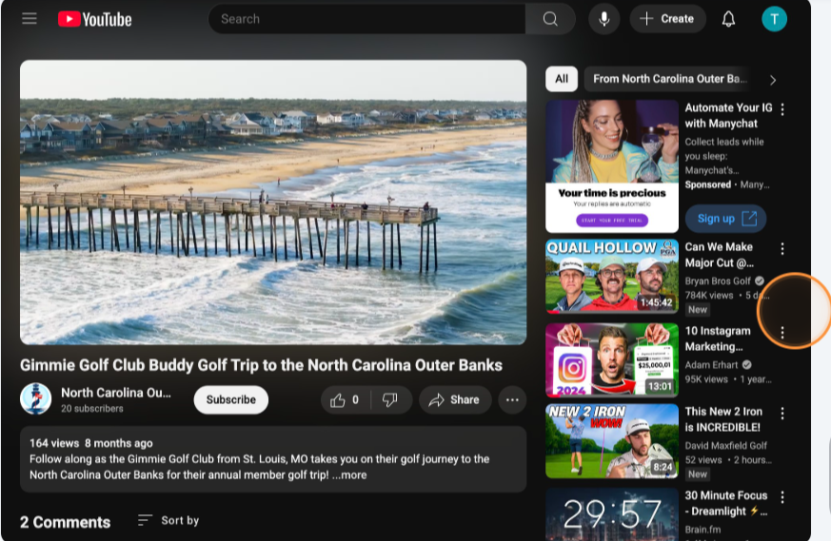Expand video description with ...more
The image size is (831, 541).
click(349, 474)
